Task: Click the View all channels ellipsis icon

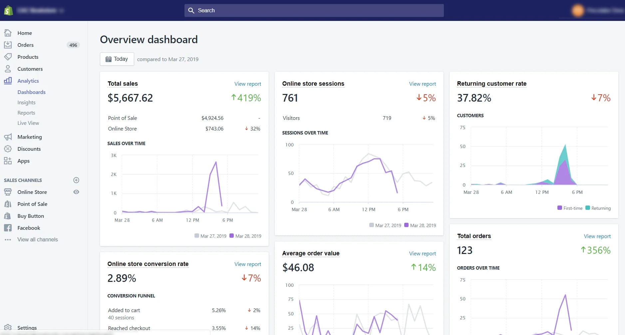Action: [x=8, y=239]
